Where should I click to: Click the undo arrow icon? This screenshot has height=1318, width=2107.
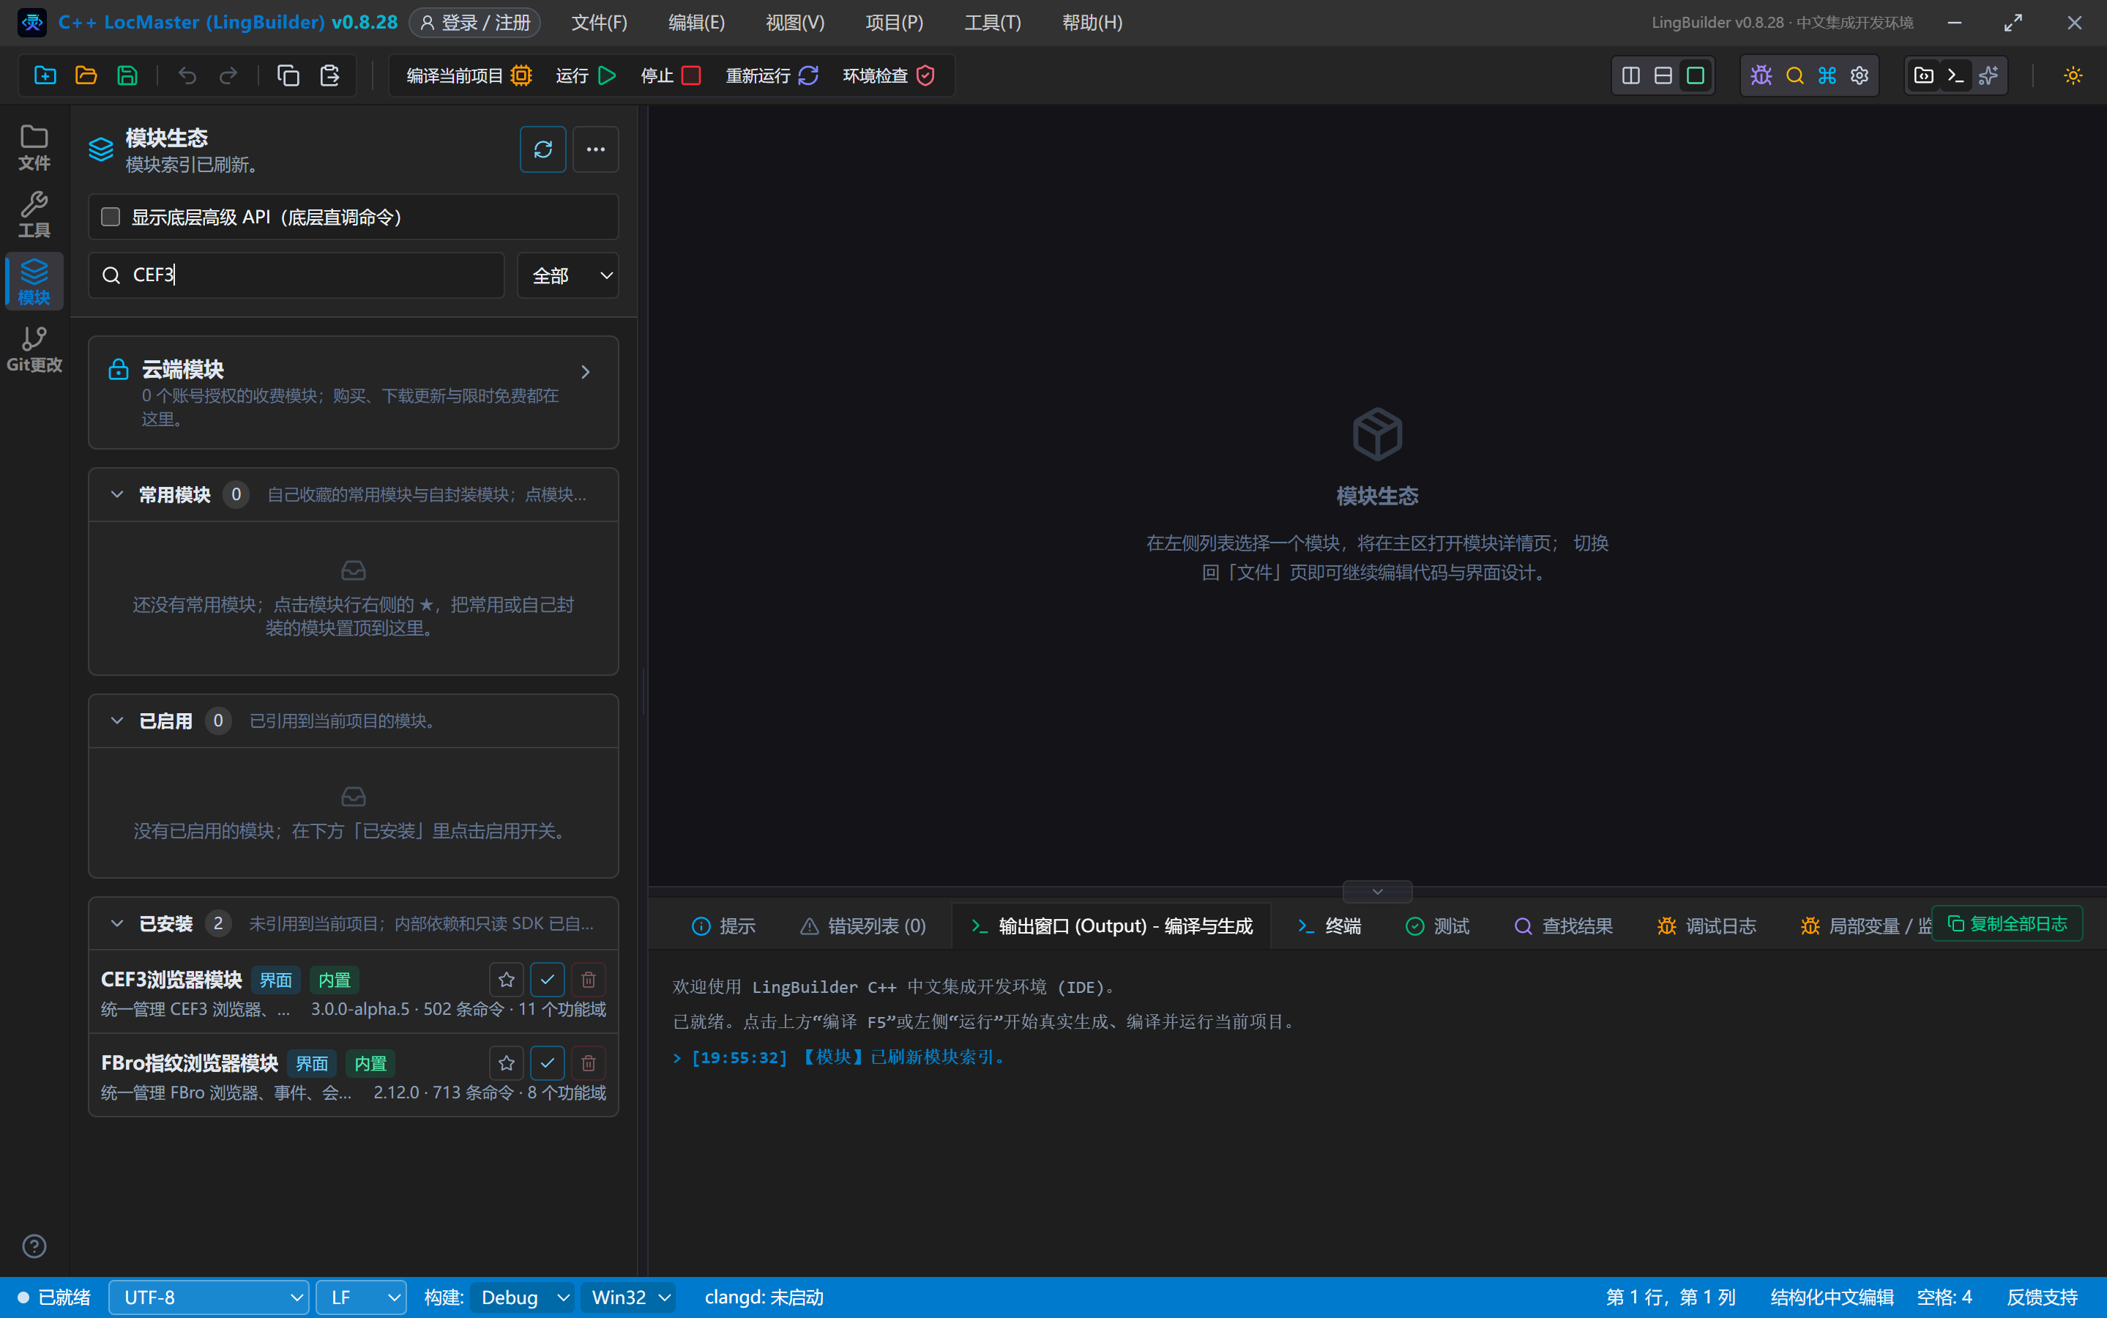pos(187,76)
